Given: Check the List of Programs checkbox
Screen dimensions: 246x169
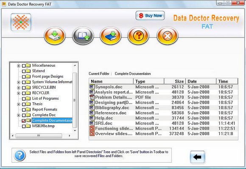Looking at the screenshot, I should click(24, 99).
